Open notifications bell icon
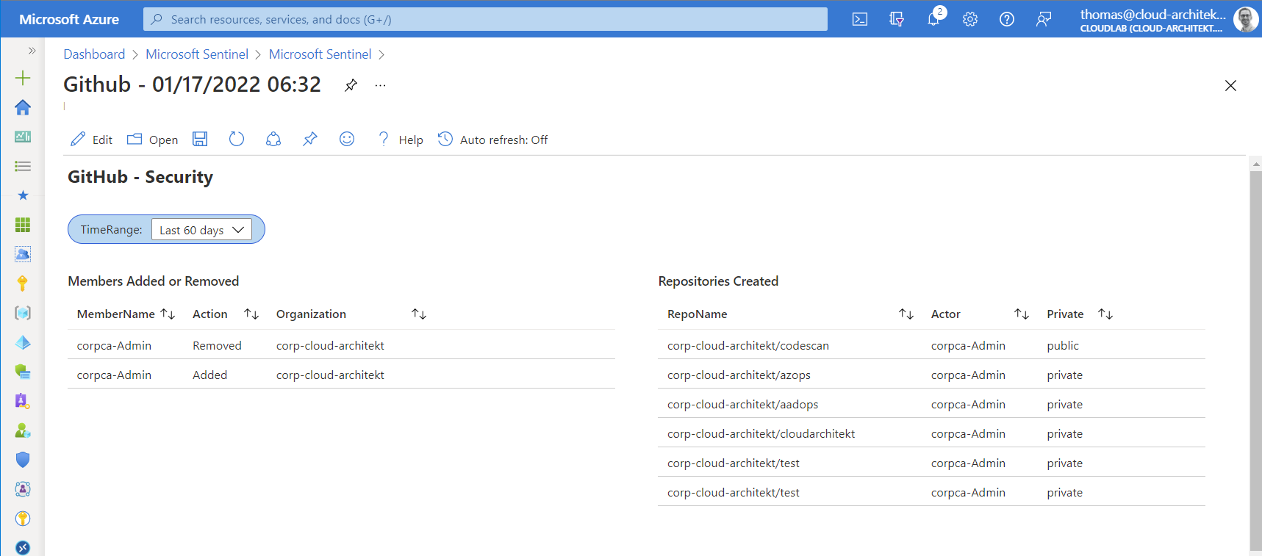The image size is (1262, 556). point(933,19)
